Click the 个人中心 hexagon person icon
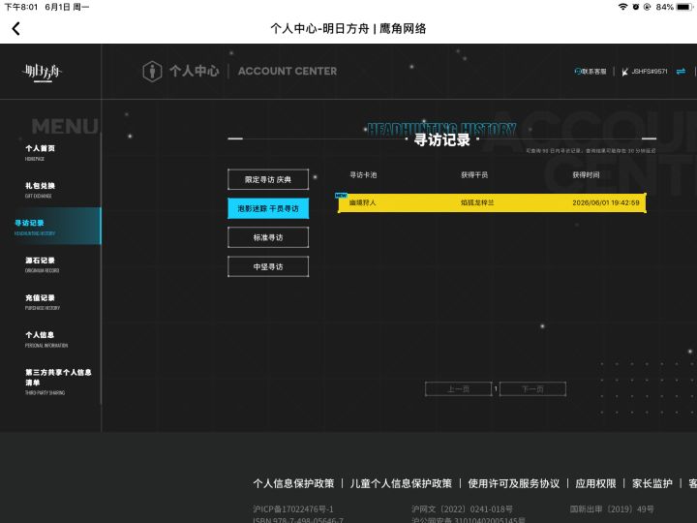697x523 pixels. point(152,71)
